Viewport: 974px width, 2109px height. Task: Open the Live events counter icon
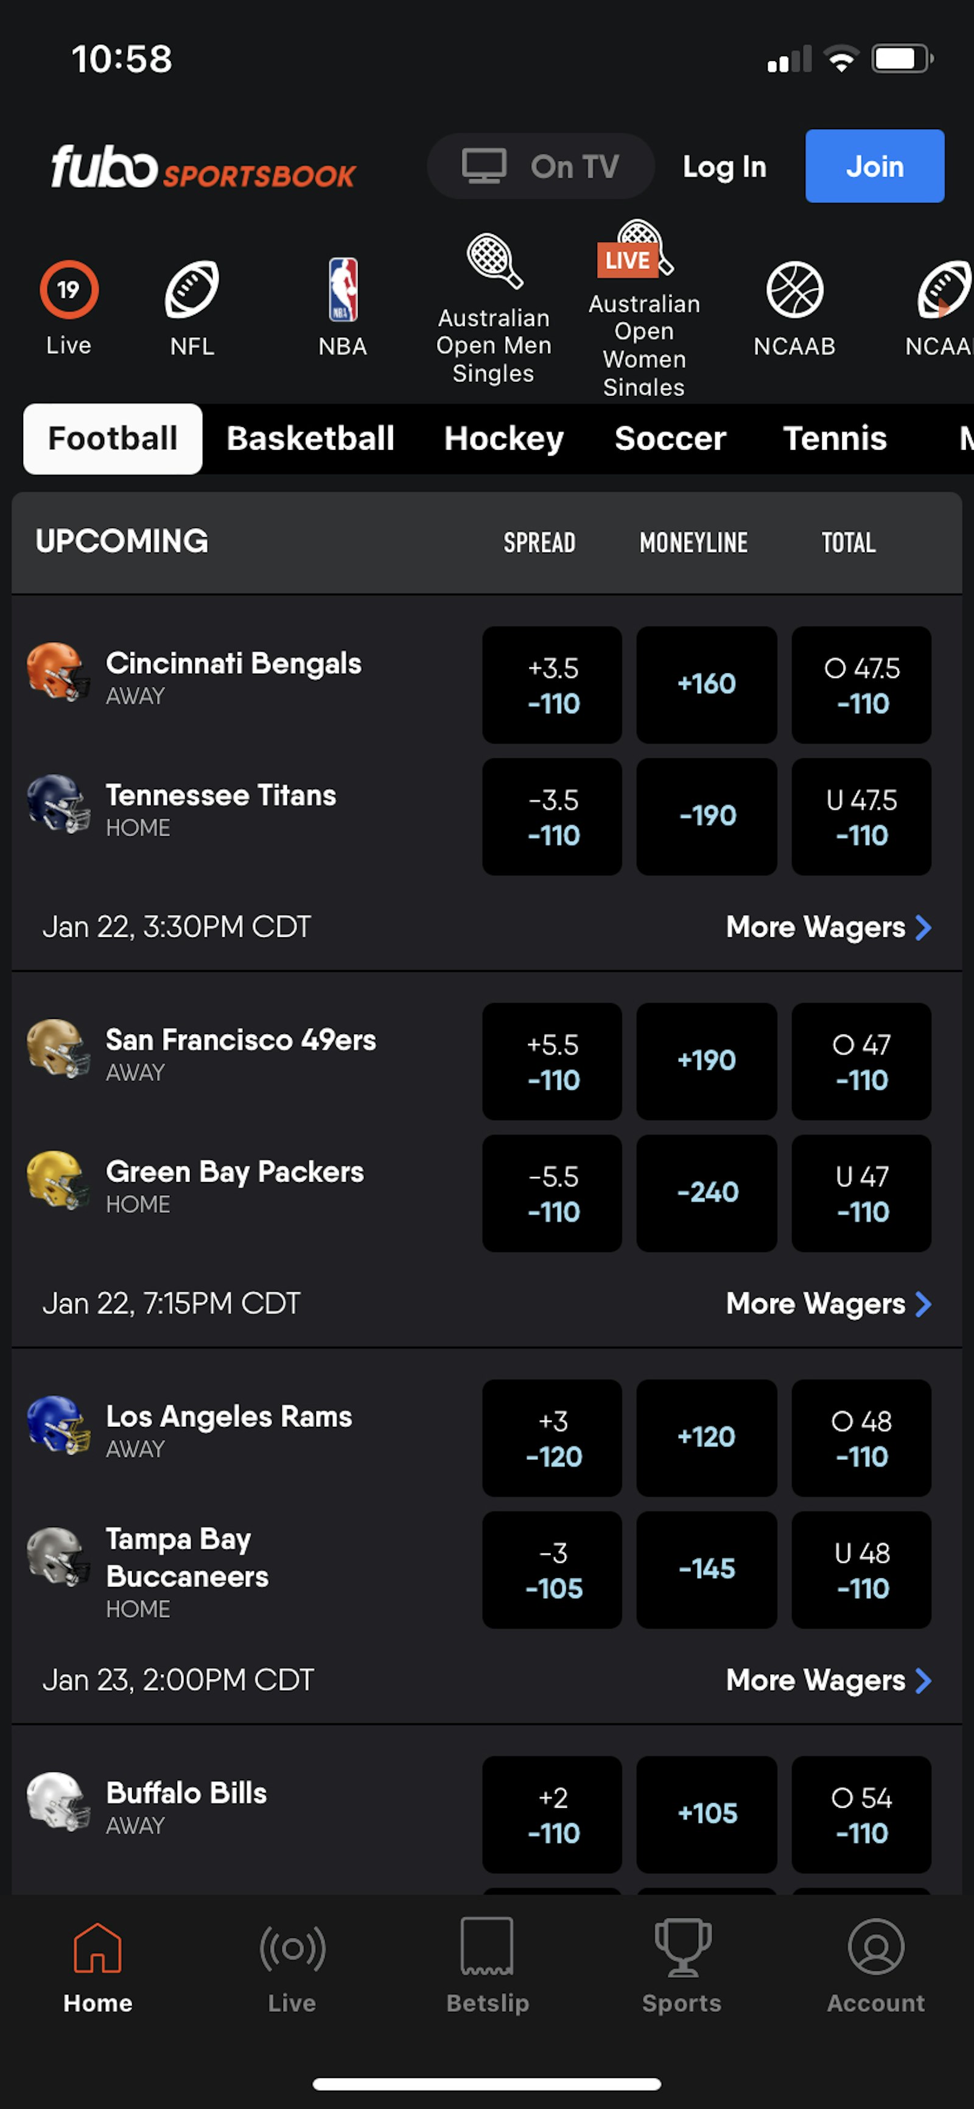(x=69, y=290)
